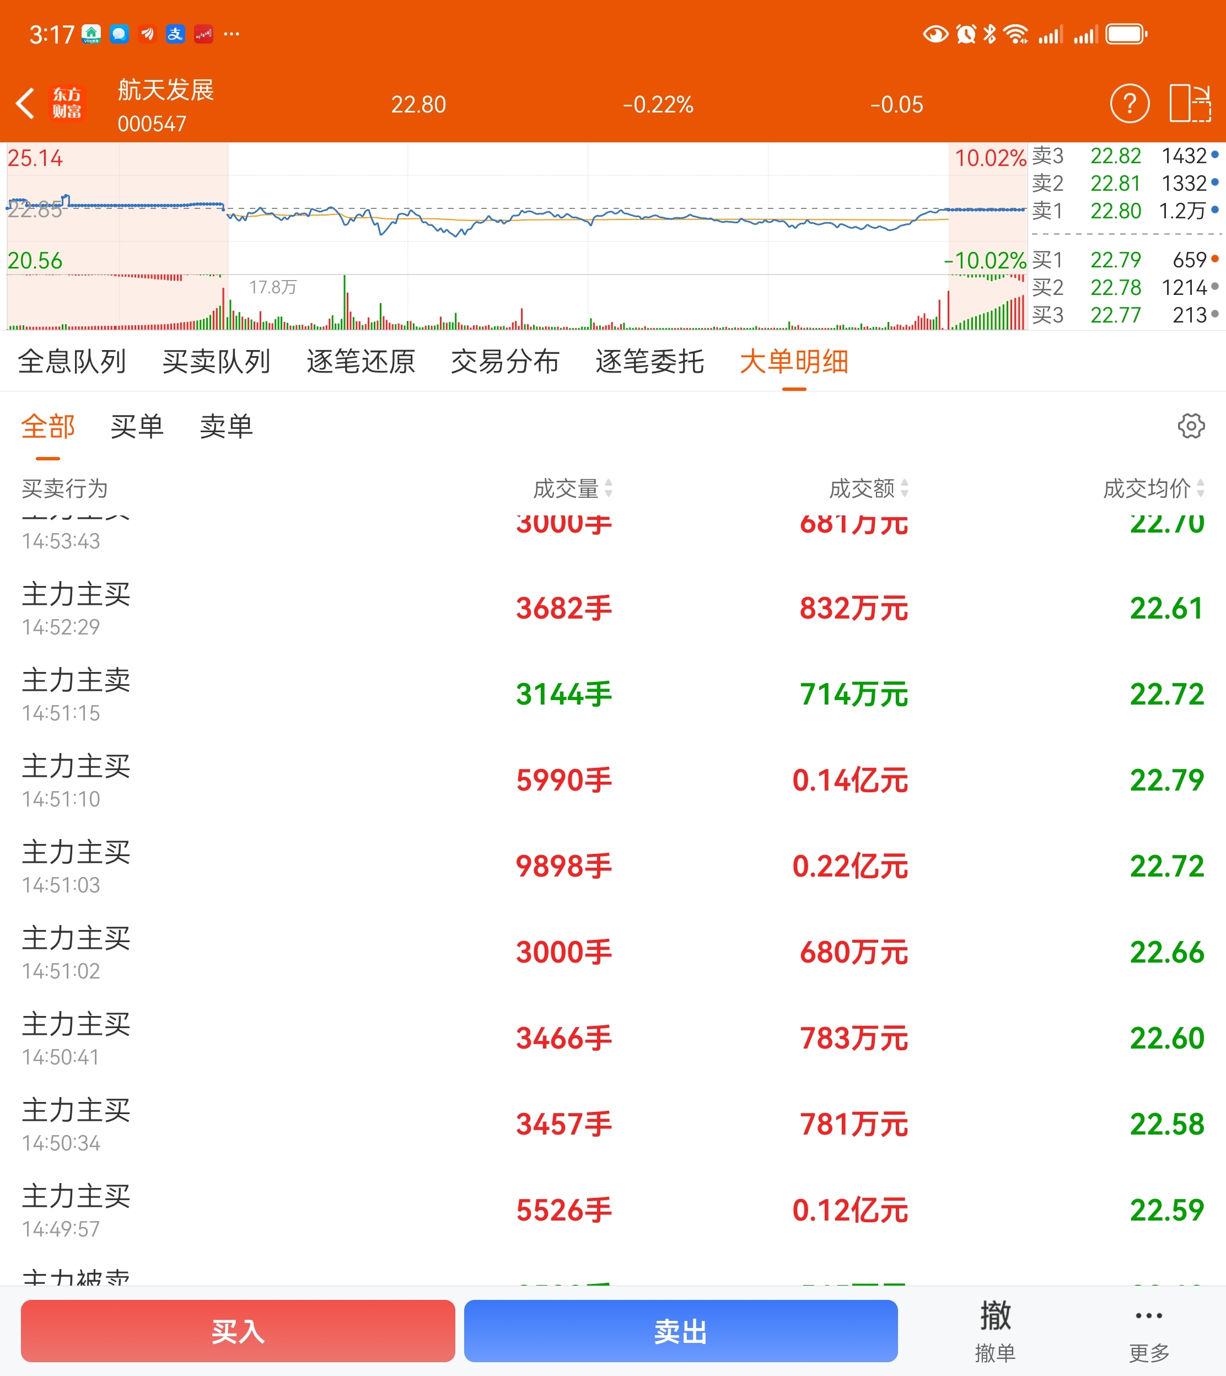Open the help question mark icon
Screen dimensions: 1226x1376
tap(1129, 104)
